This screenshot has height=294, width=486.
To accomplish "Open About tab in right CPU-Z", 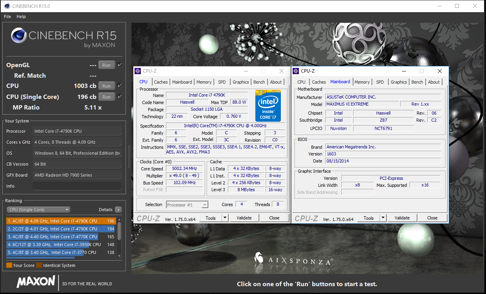I will pyautogui.click(x=434, y=82).
